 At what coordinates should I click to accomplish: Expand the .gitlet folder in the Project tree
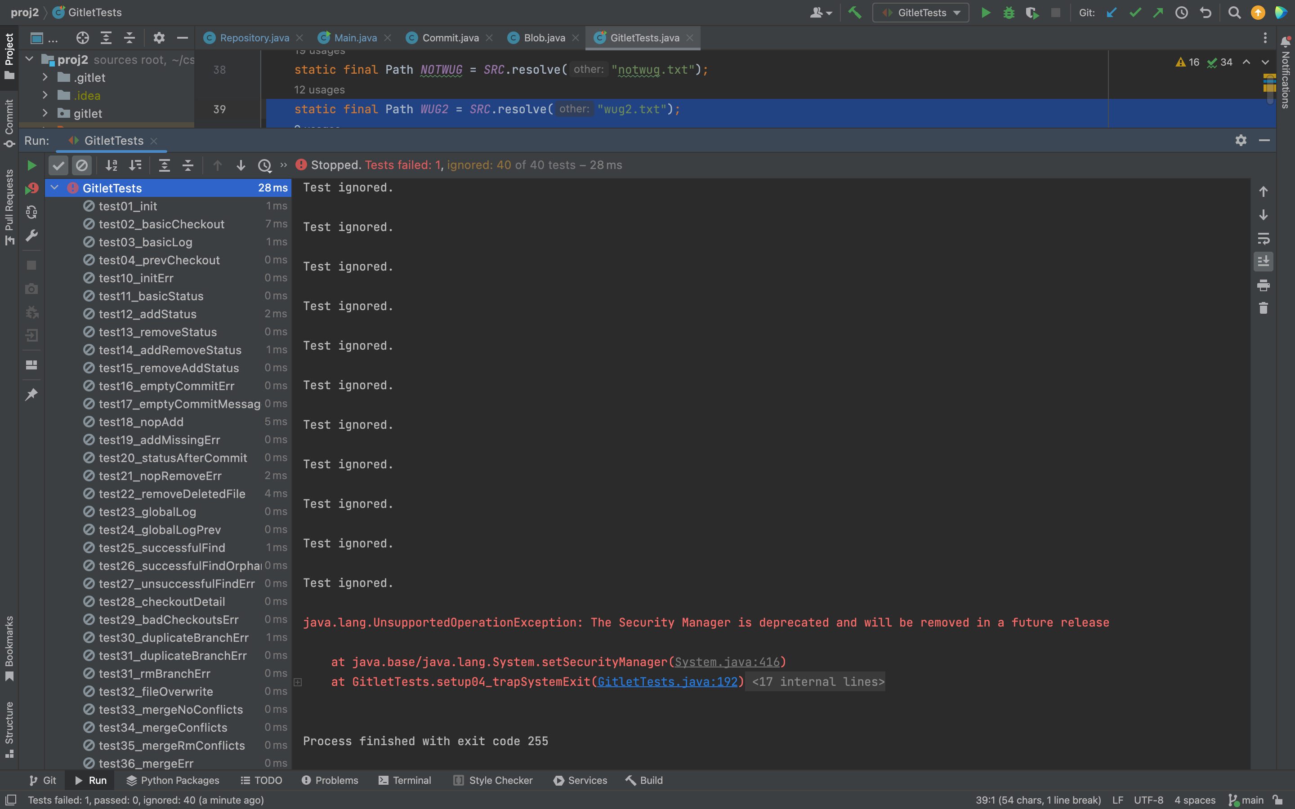point(45,78)
